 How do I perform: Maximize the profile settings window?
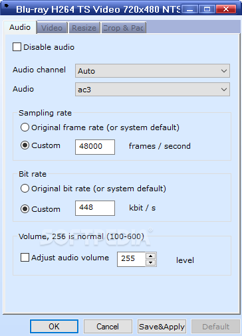[x=207, y=9]
